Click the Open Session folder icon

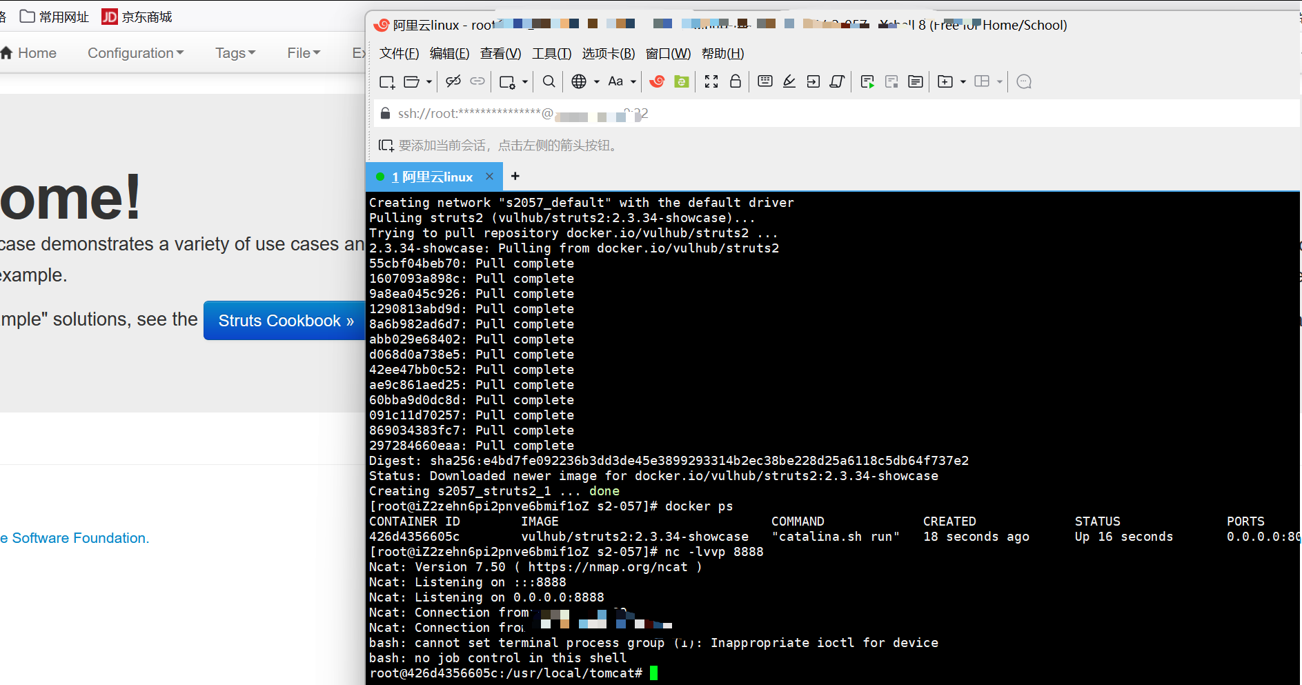[x=411, y=82]
